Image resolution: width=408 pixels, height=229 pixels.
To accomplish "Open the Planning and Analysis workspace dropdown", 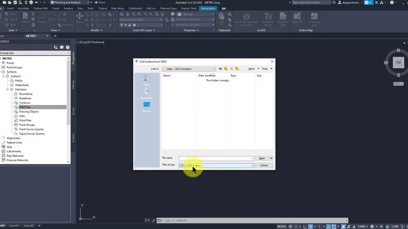I will [69, 3].
